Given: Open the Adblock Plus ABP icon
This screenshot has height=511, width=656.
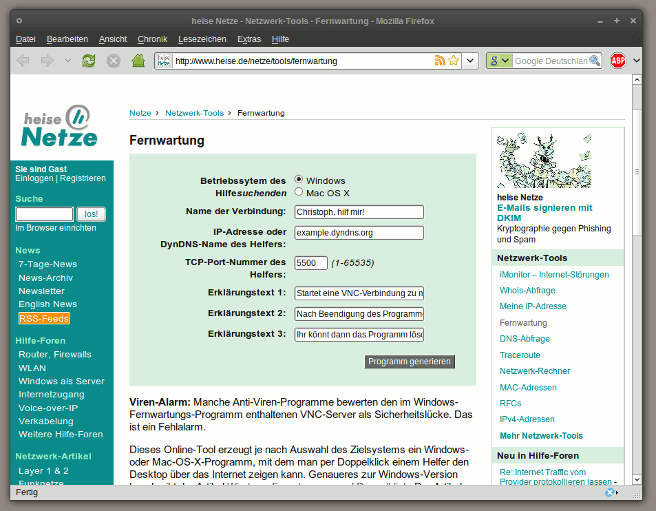Looking at the screenshot, I should 618,61.
